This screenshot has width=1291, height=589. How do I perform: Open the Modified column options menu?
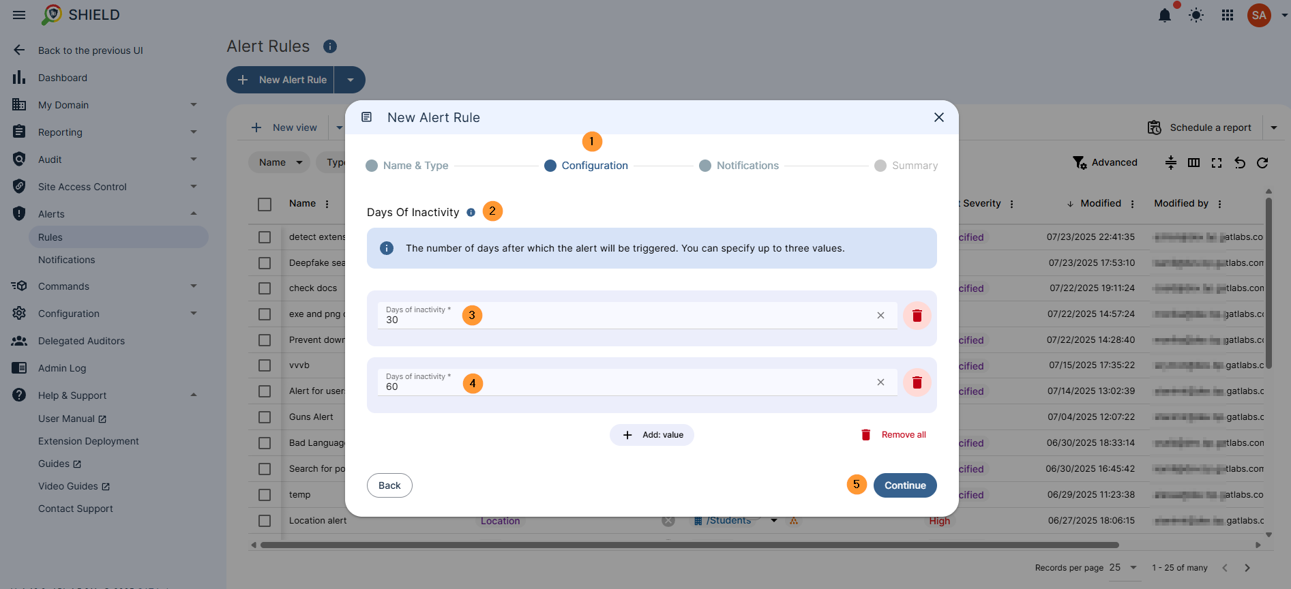1132,204
